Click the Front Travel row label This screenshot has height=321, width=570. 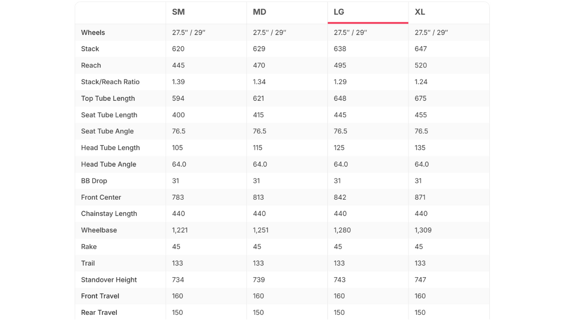tap(100, 296)
